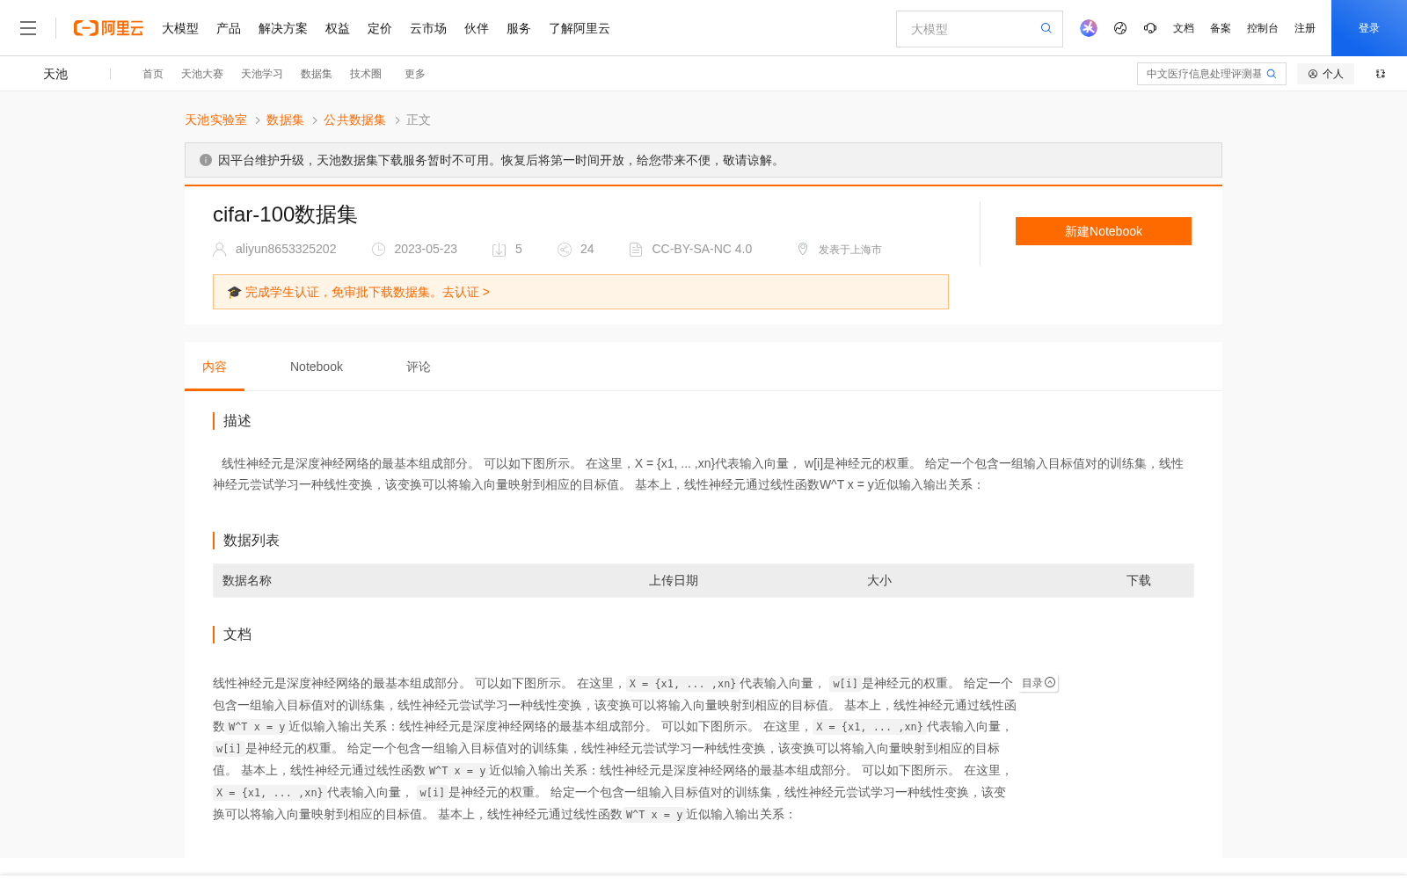The width and height of the screenshot is (1407, 879).
Task: Click the clock date icon
Action: 379,250
